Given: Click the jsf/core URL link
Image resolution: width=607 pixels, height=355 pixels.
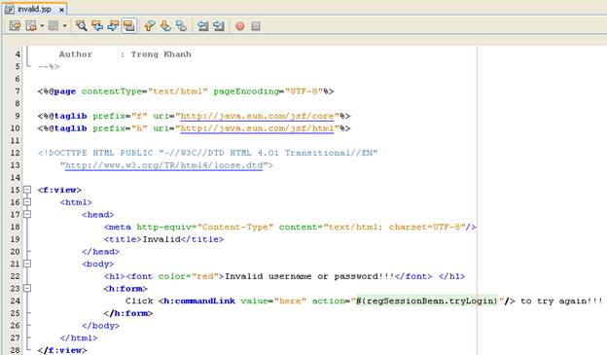Looking at the screenshot, I should (257, 116).
